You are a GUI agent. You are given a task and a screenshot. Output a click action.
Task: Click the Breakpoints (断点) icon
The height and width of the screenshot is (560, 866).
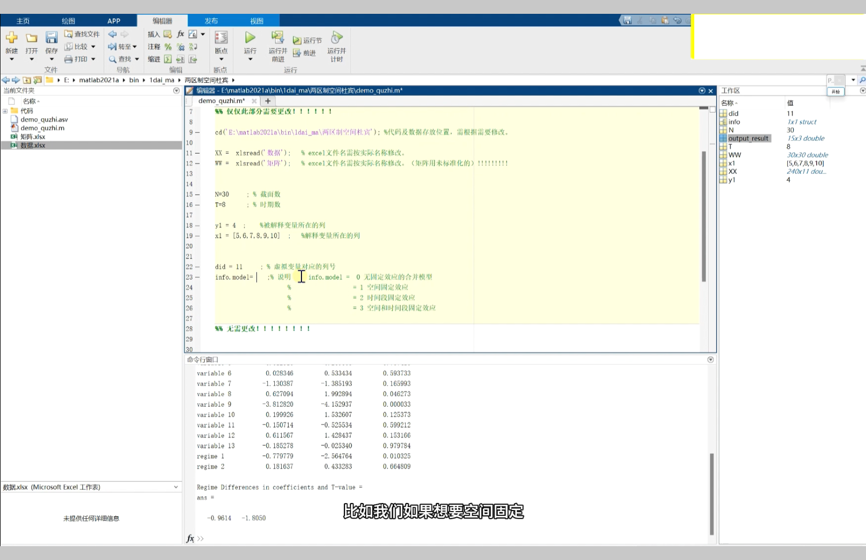tap(221, 38)
